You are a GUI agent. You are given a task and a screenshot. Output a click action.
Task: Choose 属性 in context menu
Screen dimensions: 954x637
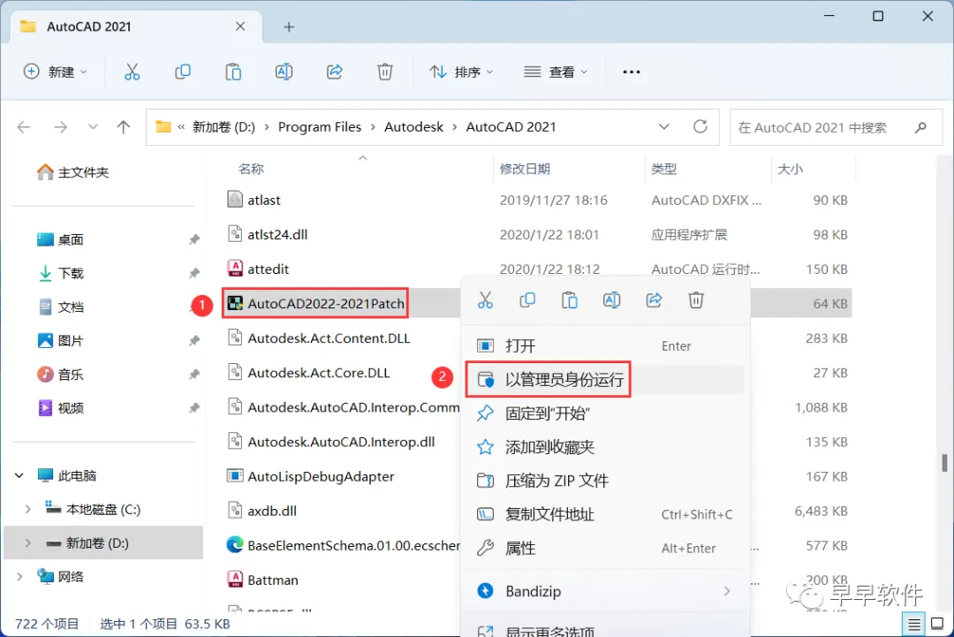tap(606, 548)
